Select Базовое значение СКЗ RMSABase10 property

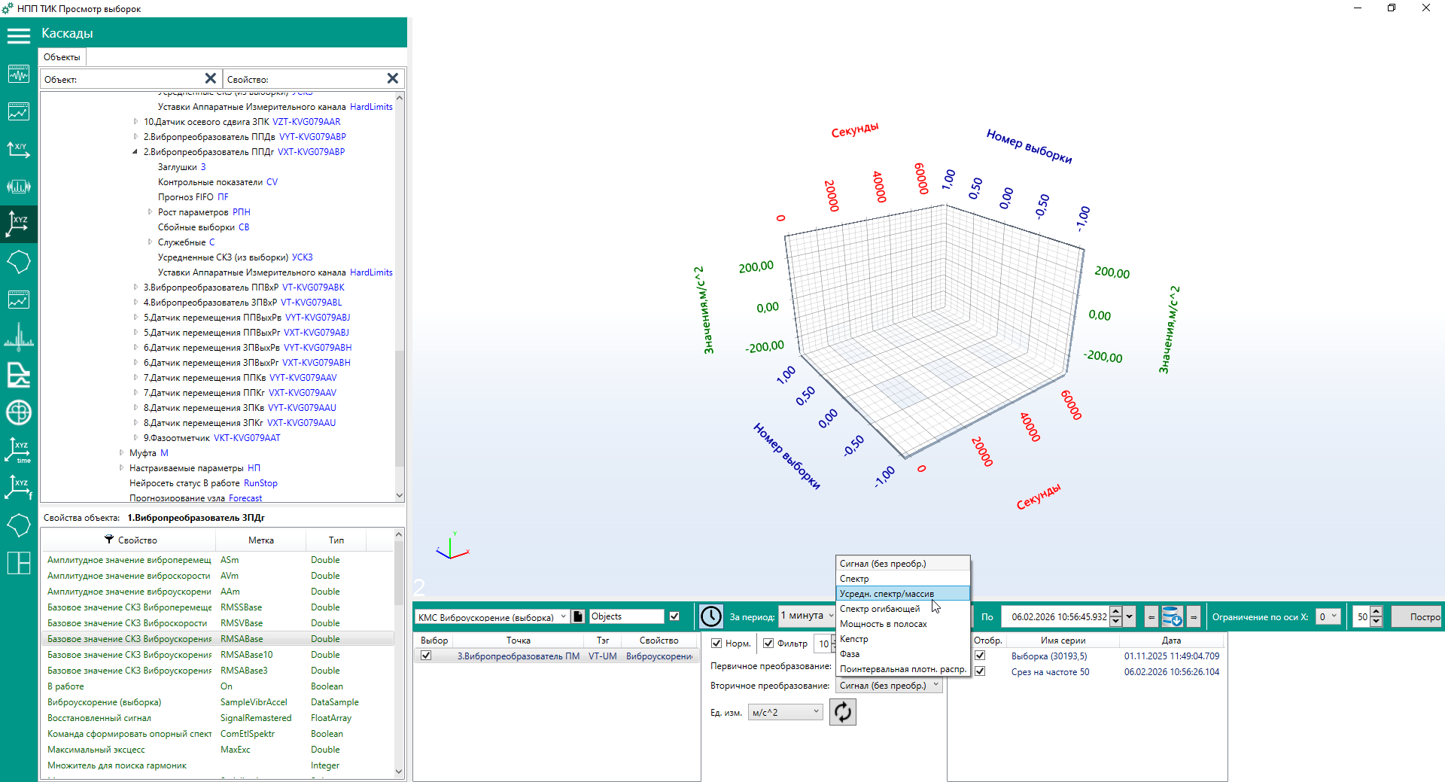(x=217, y=655)
